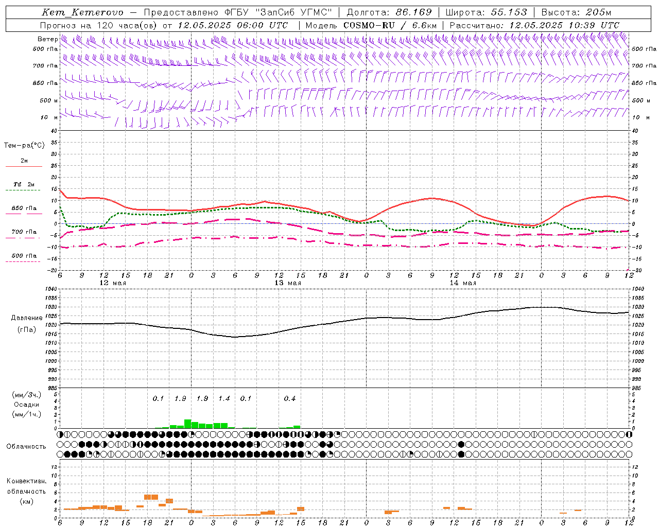This screenshot has width=659, height=527.
Task: Click the 'Предоставлено ФГБУ ЗапСиб УГМС' provider text
Action: [x=238, y=12]
